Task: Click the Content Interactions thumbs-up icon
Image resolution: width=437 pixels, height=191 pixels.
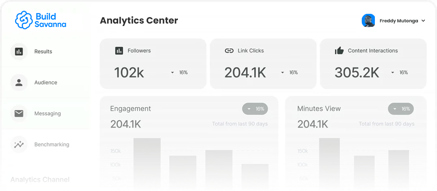Action: click(x=339, y=51)
